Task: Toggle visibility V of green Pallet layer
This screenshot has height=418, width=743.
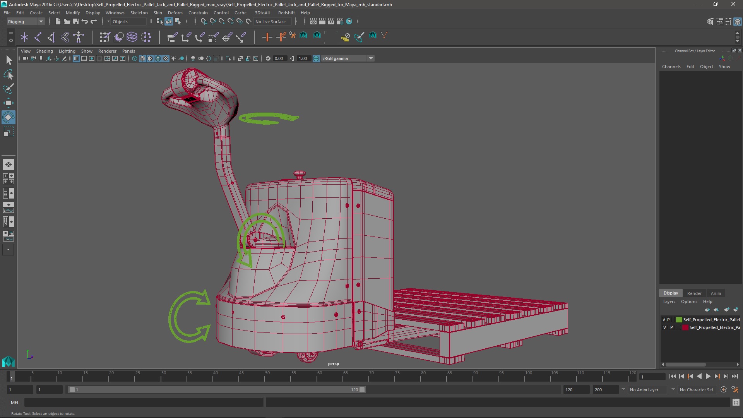Action: click(x=664, y=320)
